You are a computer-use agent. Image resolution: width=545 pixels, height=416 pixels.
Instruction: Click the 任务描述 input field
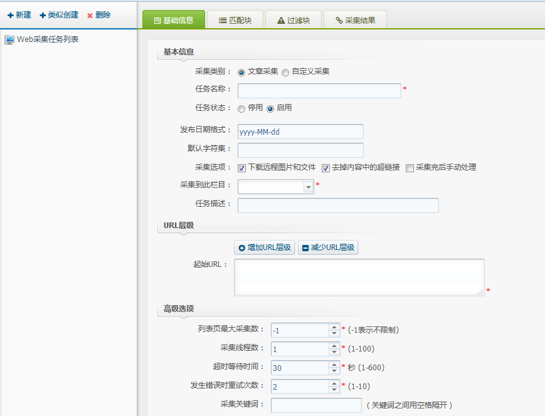pyautogui.click(x=338, y=205)
